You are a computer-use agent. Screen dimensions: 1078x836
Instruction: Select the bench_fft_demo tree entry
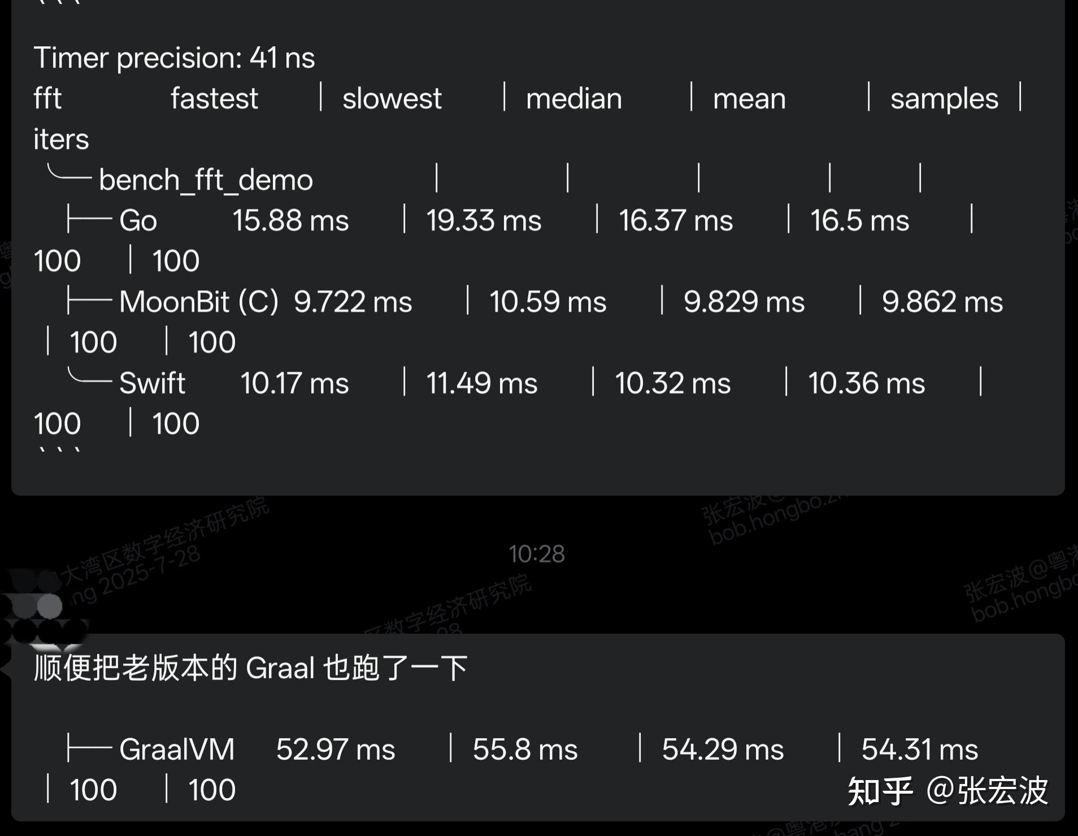point(205,180)
